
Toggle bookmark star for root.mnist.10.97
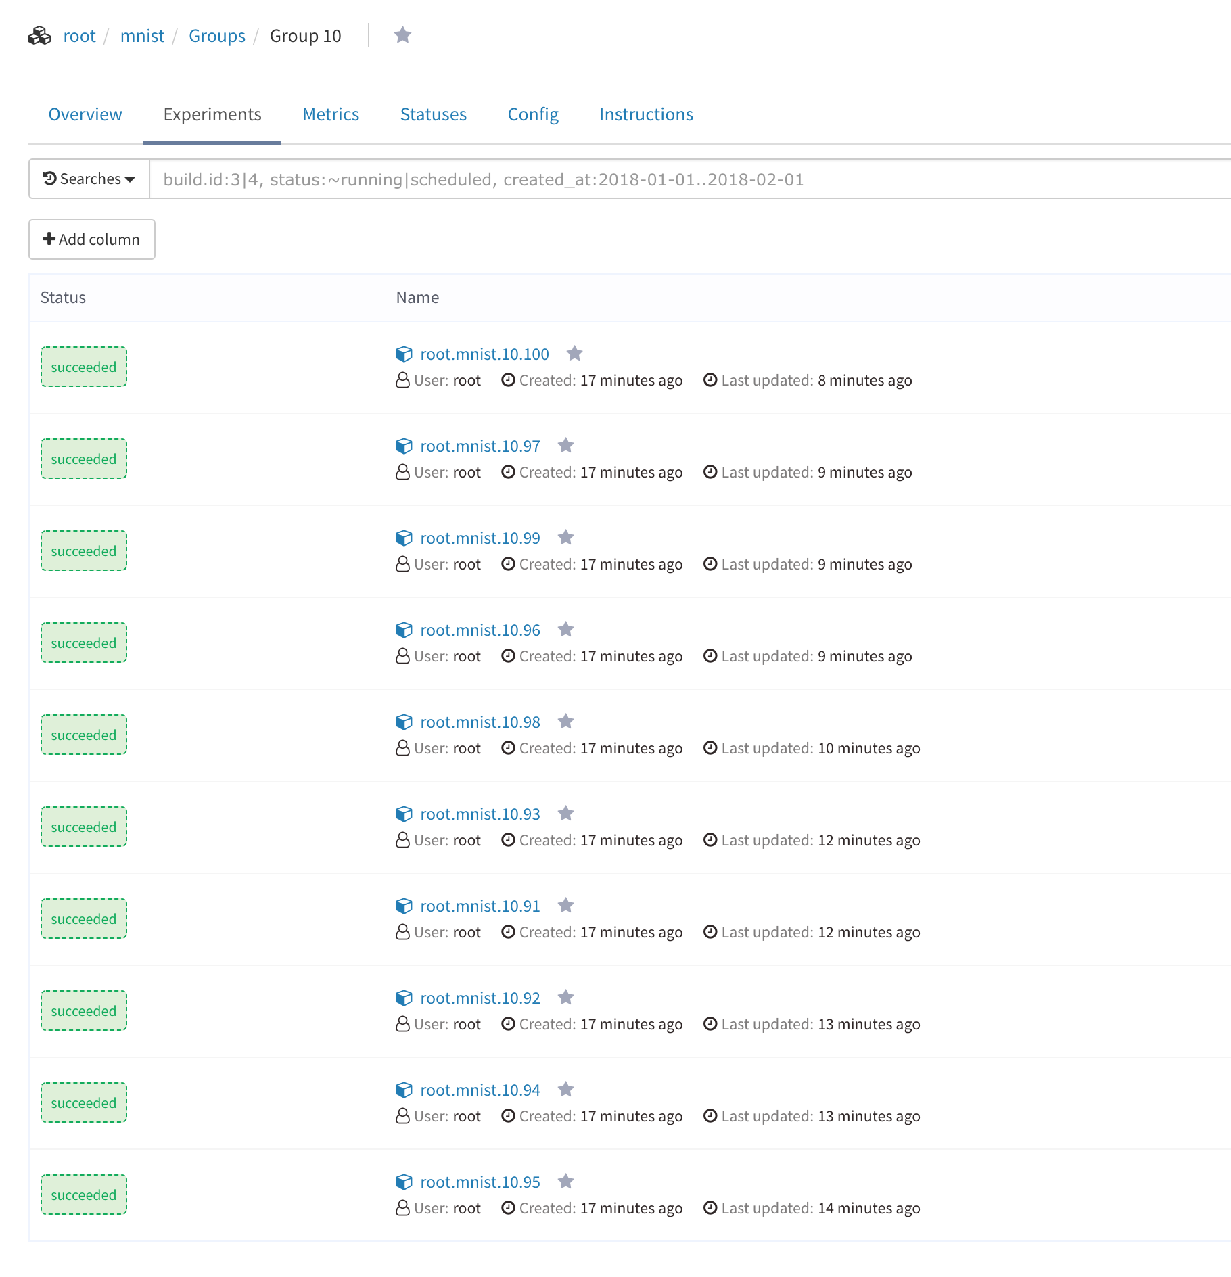point(565,446)
